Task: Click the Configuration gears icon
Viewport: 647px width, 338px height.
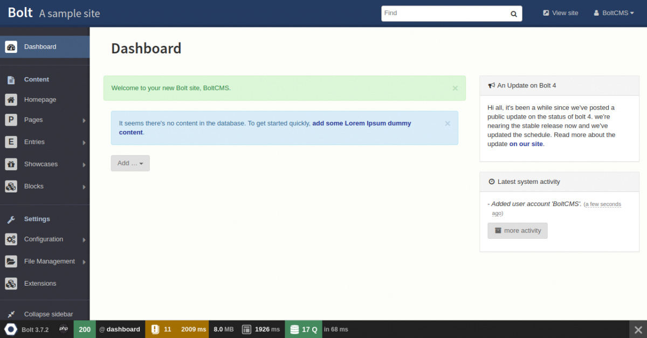Action: point(11,239)
